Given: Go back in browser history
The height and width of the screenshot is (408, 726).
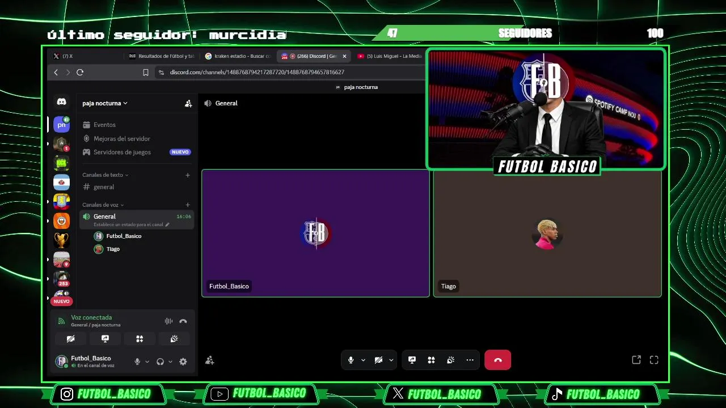Looking at the screenshot, I should coord(56,73).
